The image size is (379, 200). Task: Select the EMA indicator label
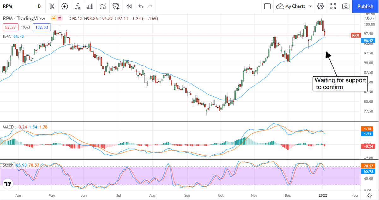click(7, 36)
